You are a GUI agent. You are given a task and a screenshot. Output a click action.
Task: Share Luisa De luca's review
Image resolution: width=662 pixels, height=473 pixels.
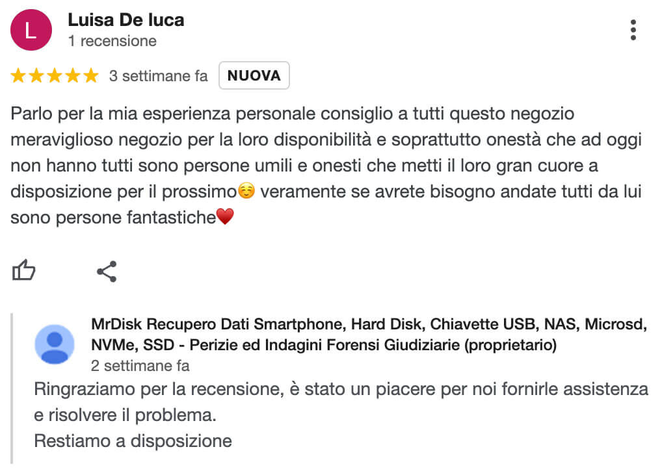pyautogui.click(x=107, y=272)
